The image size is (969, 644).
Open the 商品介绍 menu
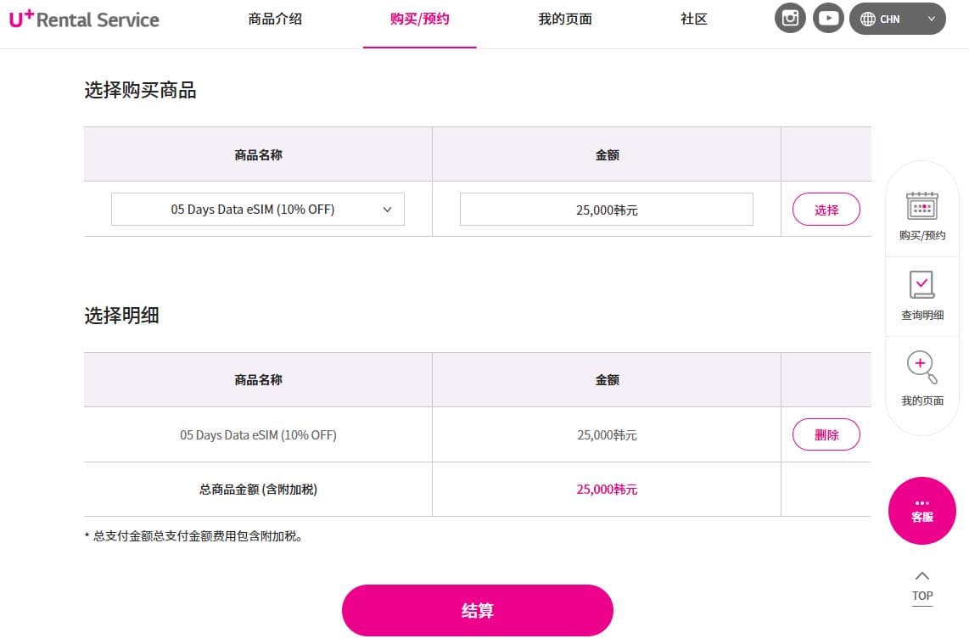click(x=275, y=20)
